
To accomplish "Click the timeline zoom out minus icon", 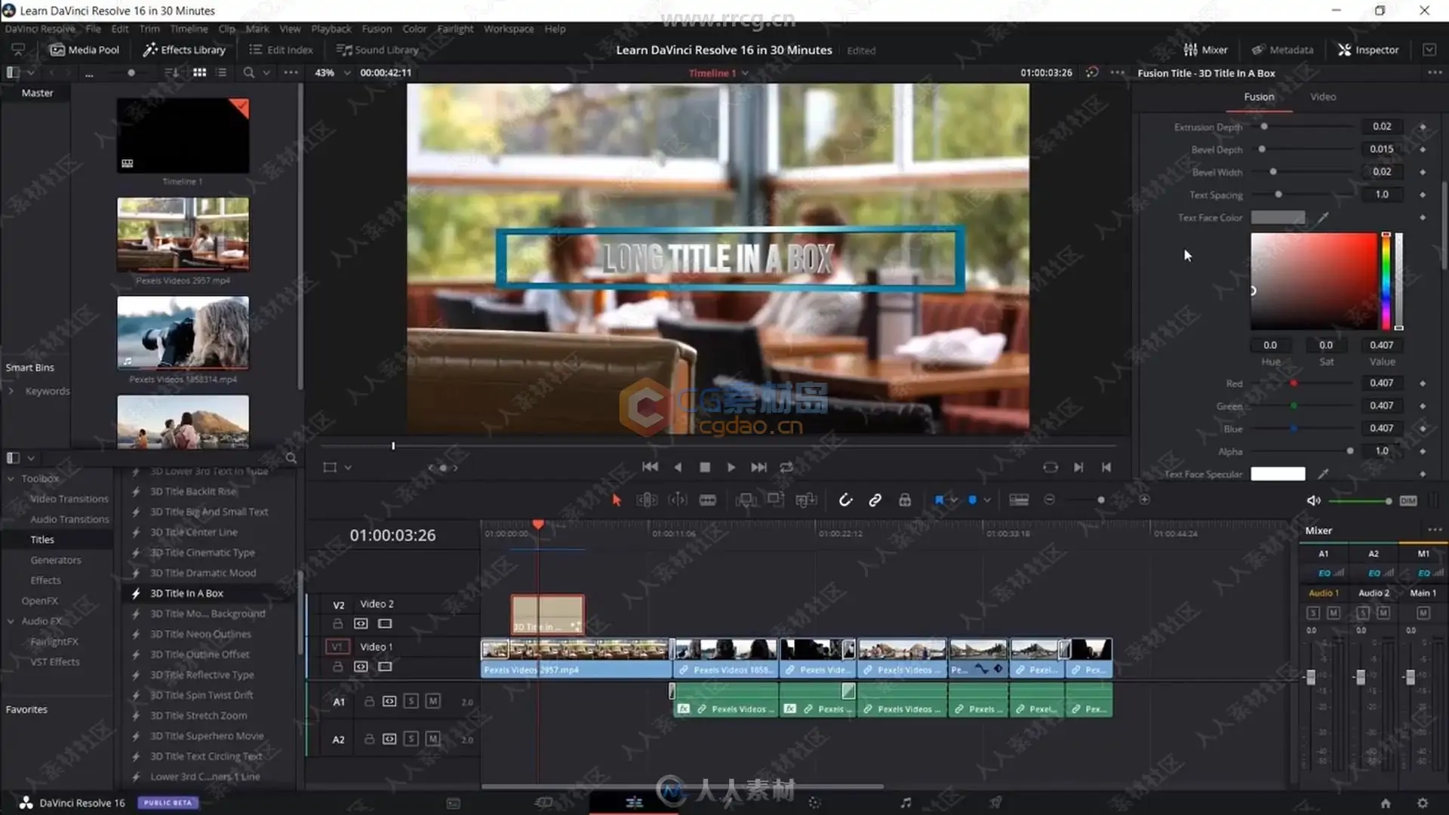I will click(x=1049, y=500).
